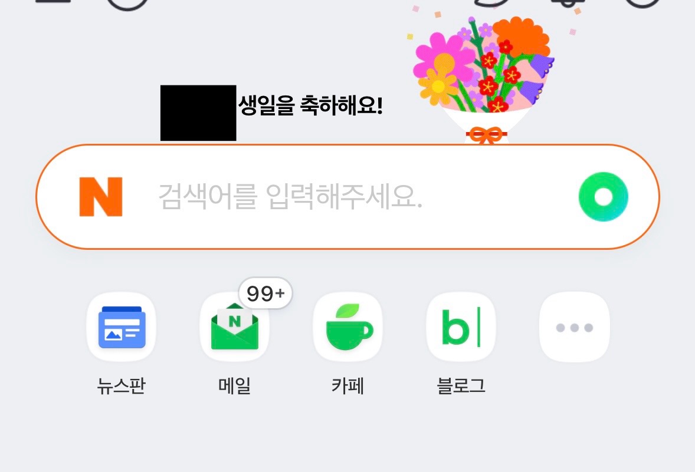The width and height of the screenshot is (695, 472).
Task: Tap the 생일을 축하해요! birthday message
Action: coord(310,106)
